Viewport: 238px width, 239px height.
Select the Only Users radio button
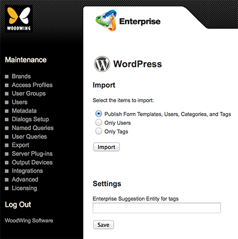point(99,122)
